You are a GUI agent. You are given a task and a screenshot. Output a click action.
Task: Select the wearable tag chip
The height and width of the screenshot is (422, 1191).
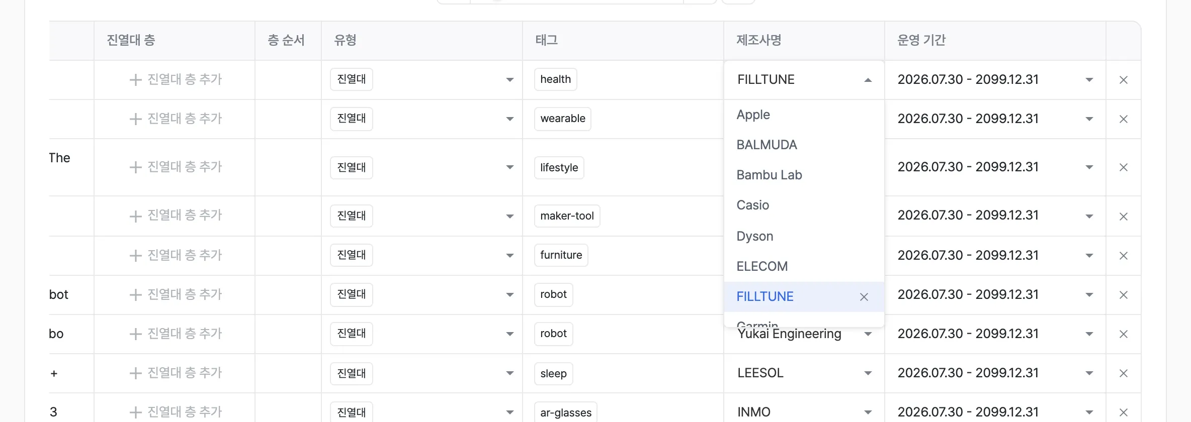562,119
